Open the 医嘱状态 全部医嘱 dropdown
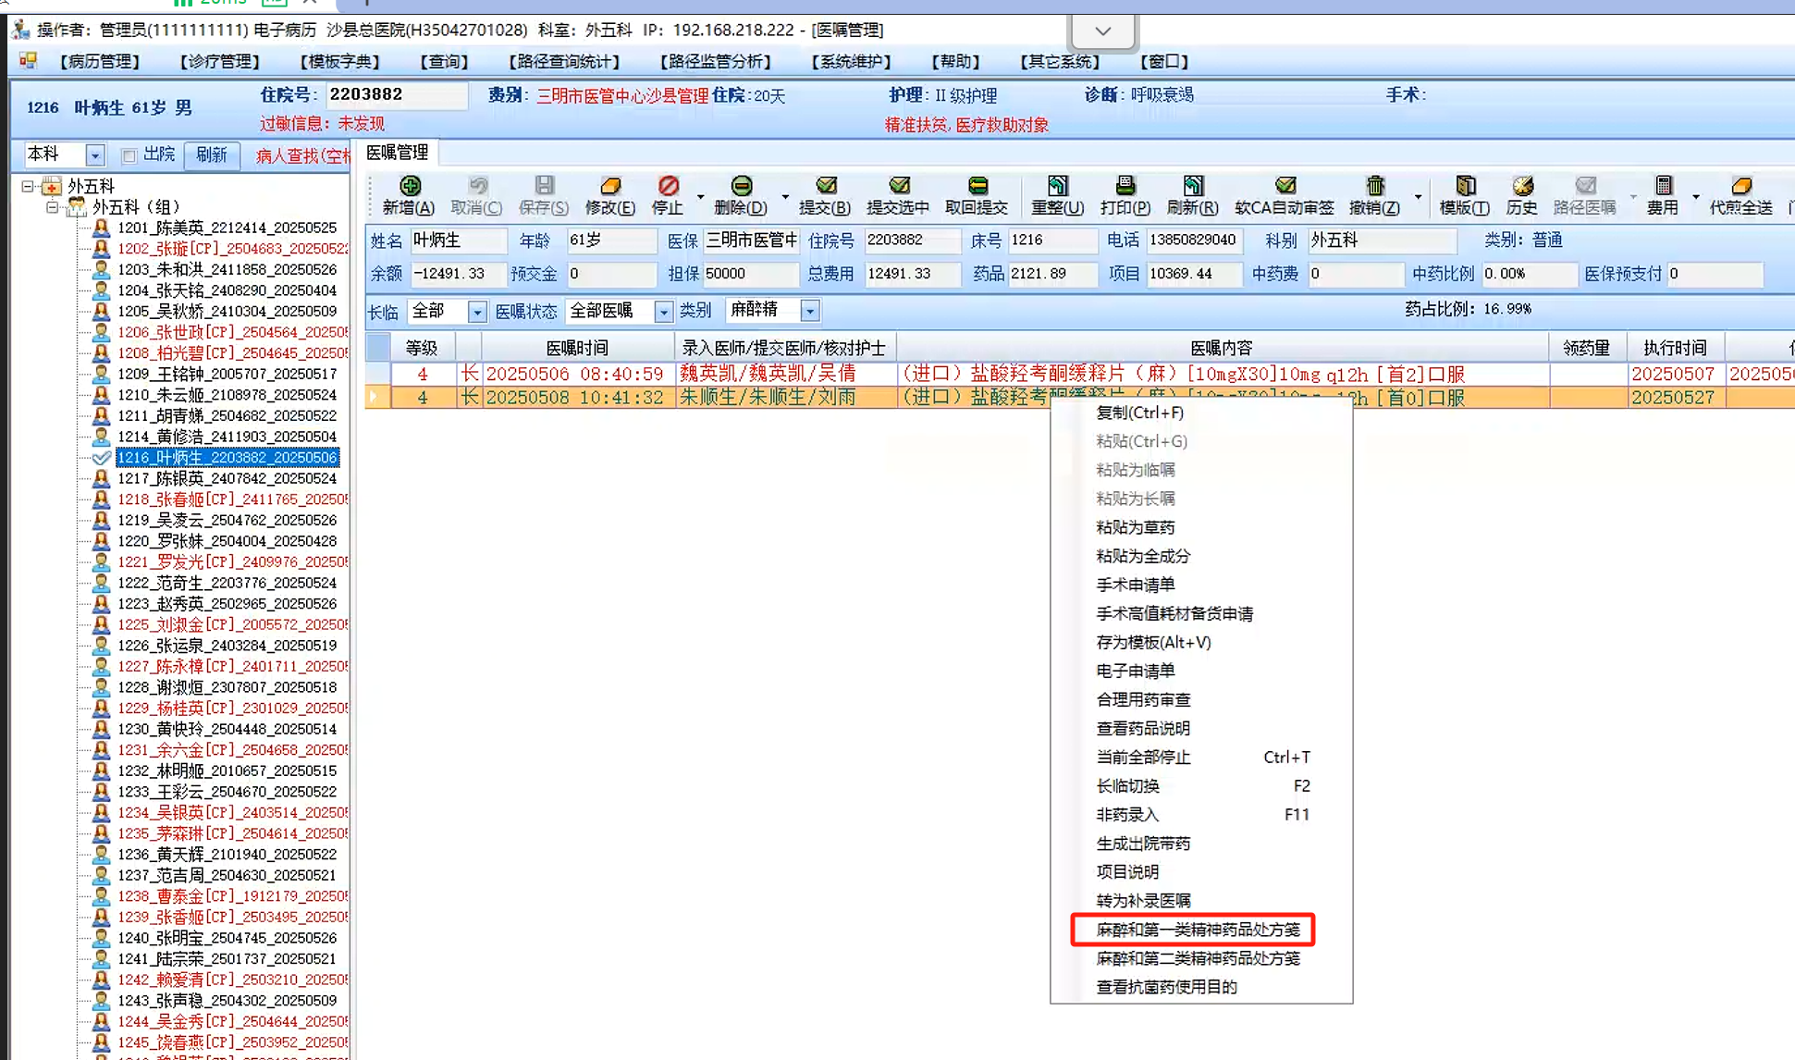The height and width of the screenshot is (1060, 1795). (663, 312)
